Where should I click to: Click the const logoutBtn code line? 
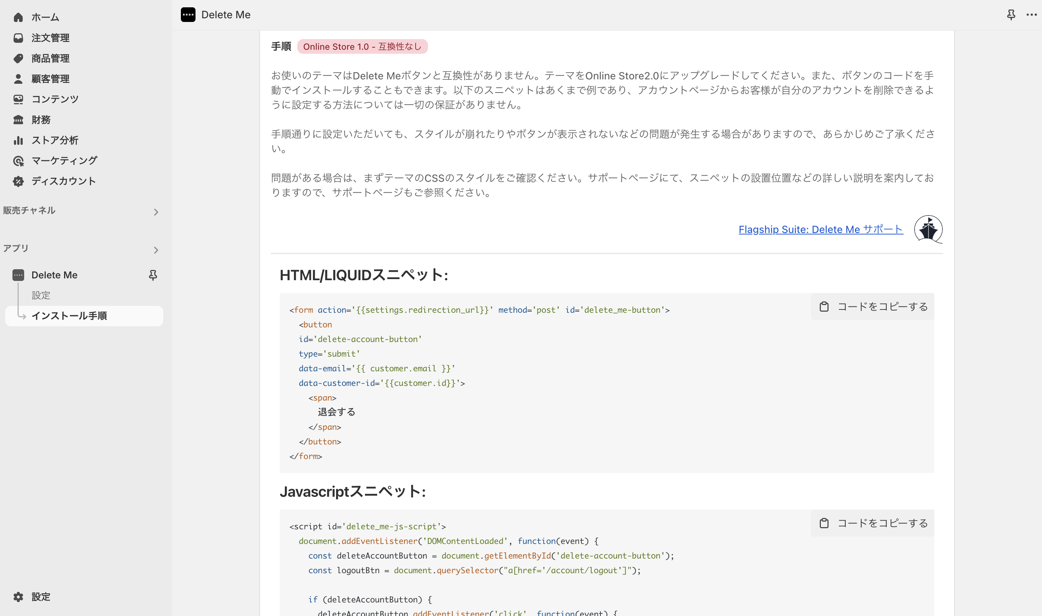pos(475,570)
